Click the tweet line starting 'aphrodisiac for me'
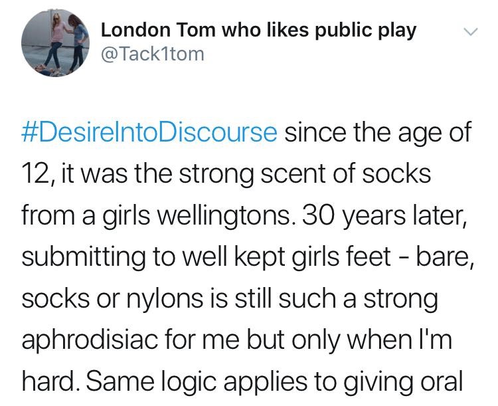498x406 pixels. pyautogui.click(x=236, y=340)
